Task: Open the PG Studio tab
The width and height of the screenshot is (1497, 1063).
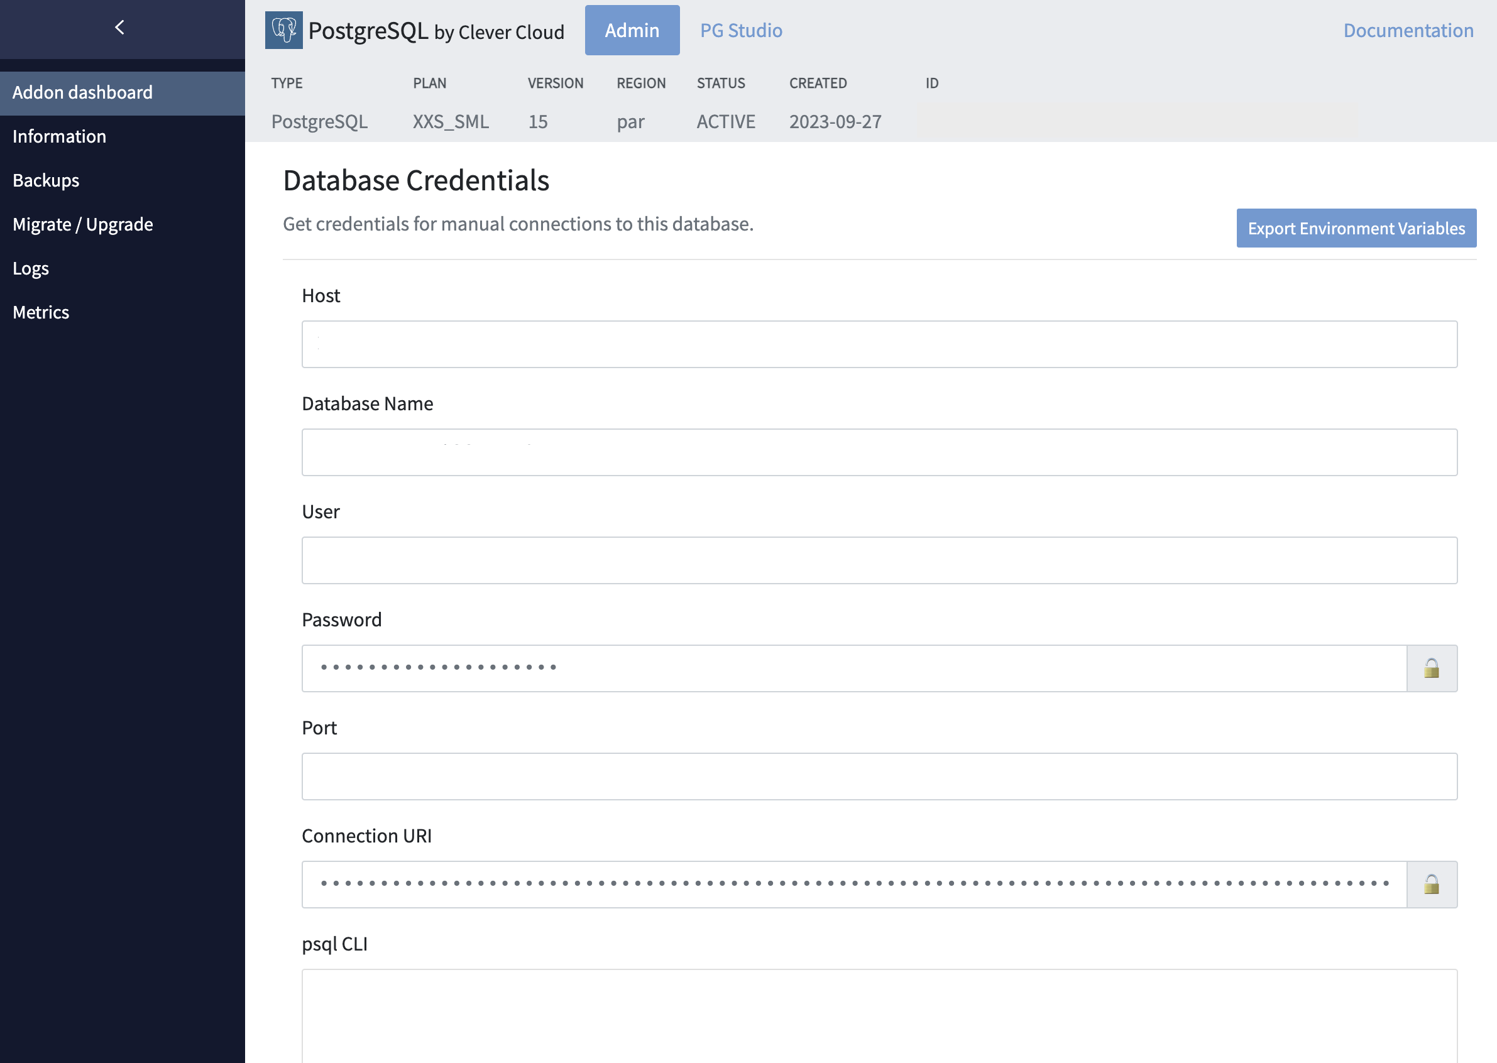Action: [x=740, y=30]
